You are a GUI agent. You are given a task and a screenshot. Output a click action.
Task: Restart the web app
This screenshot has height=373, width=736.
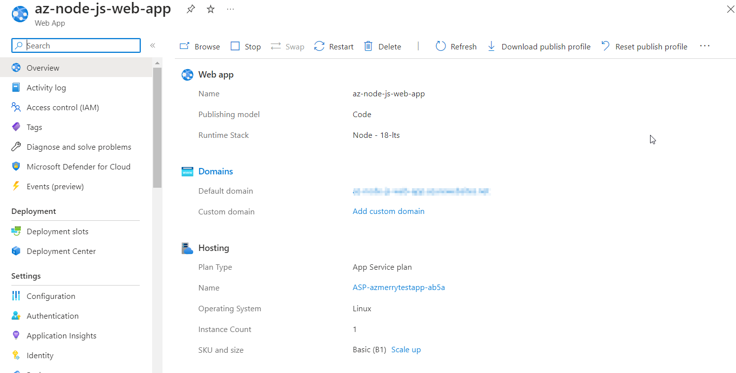point(334,46)
